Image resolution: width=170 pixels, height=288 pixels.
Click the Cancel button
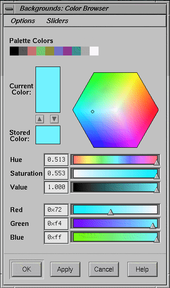pos(104,269)
